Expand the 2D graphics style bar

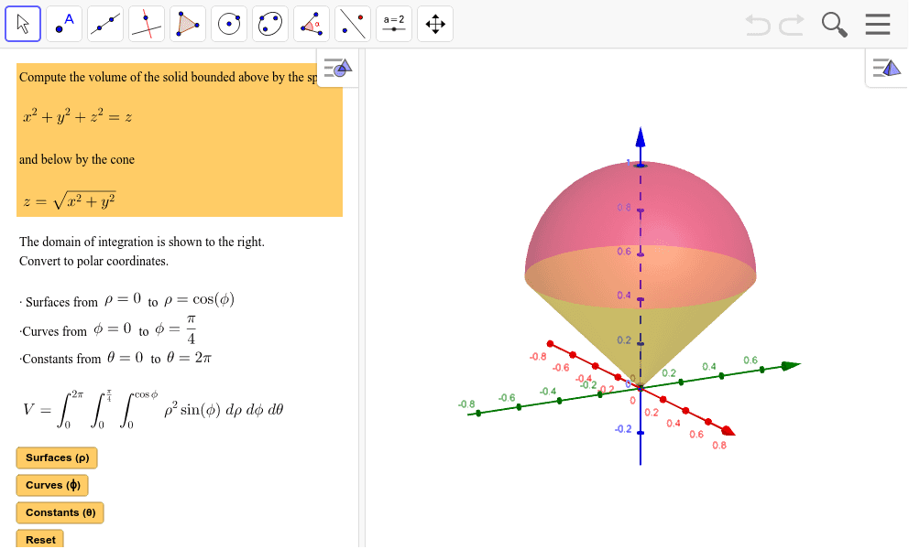pyautogui.click(x=336, y=68)
